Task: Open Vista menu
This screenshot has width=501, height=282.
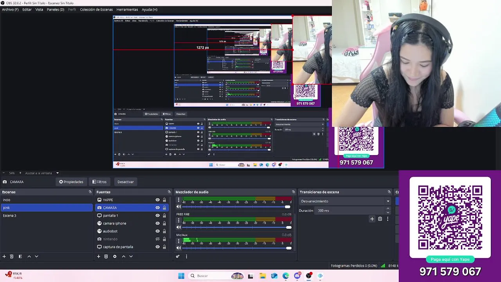Action: 39,9
